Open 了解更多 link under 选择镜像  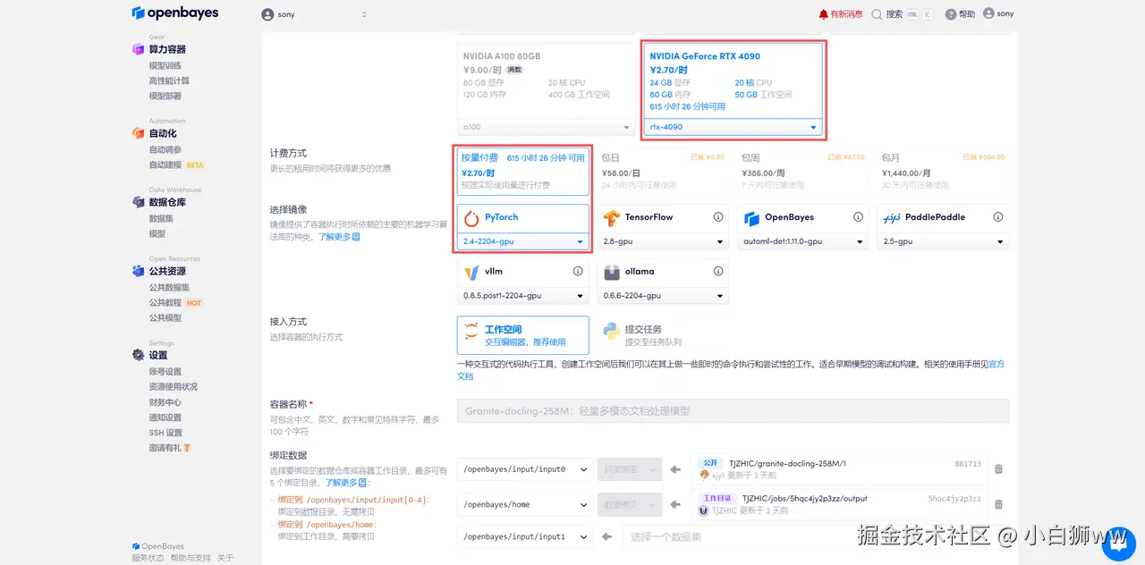pos(339,237)
